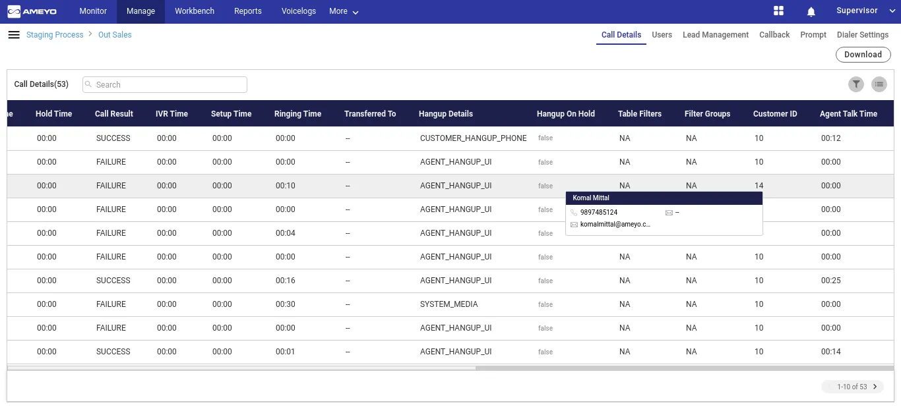Click the Download button
This screenshot has height=411, width=901.
point(863,55)
